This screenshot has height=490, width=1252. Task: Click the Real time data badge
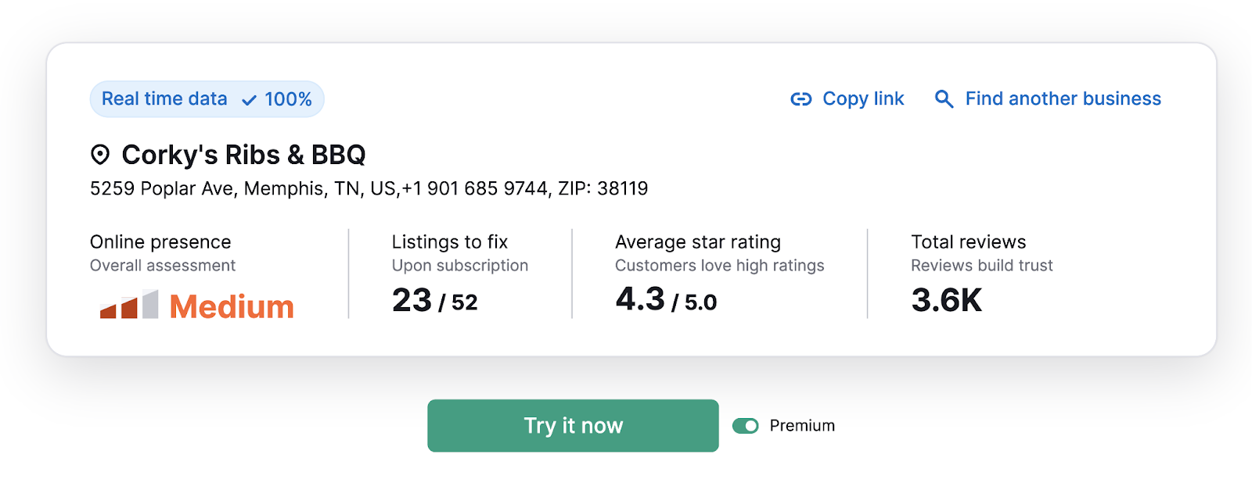coord(207,99)
